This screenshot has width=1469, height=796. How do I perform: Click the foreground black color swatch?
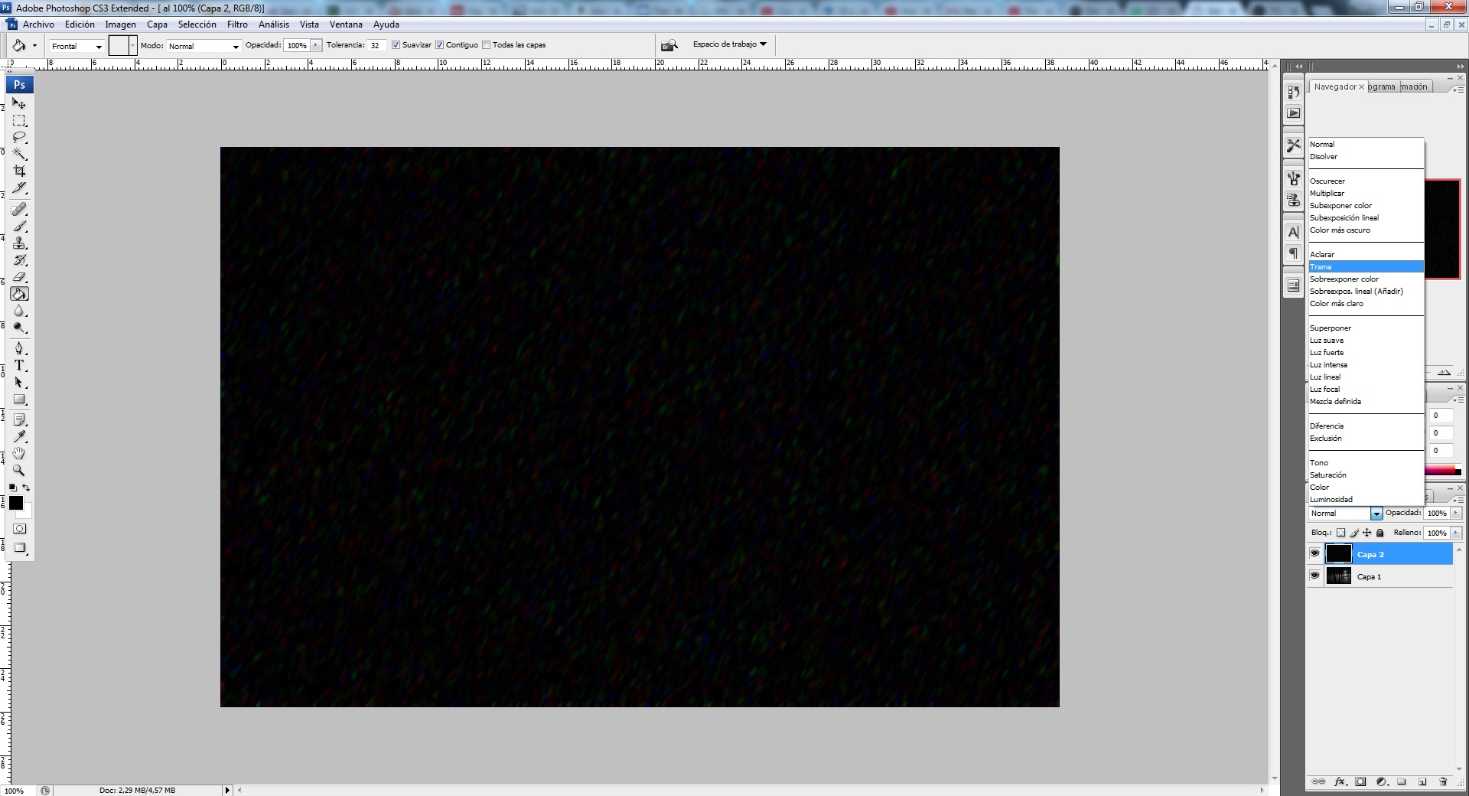coord(15,503)
